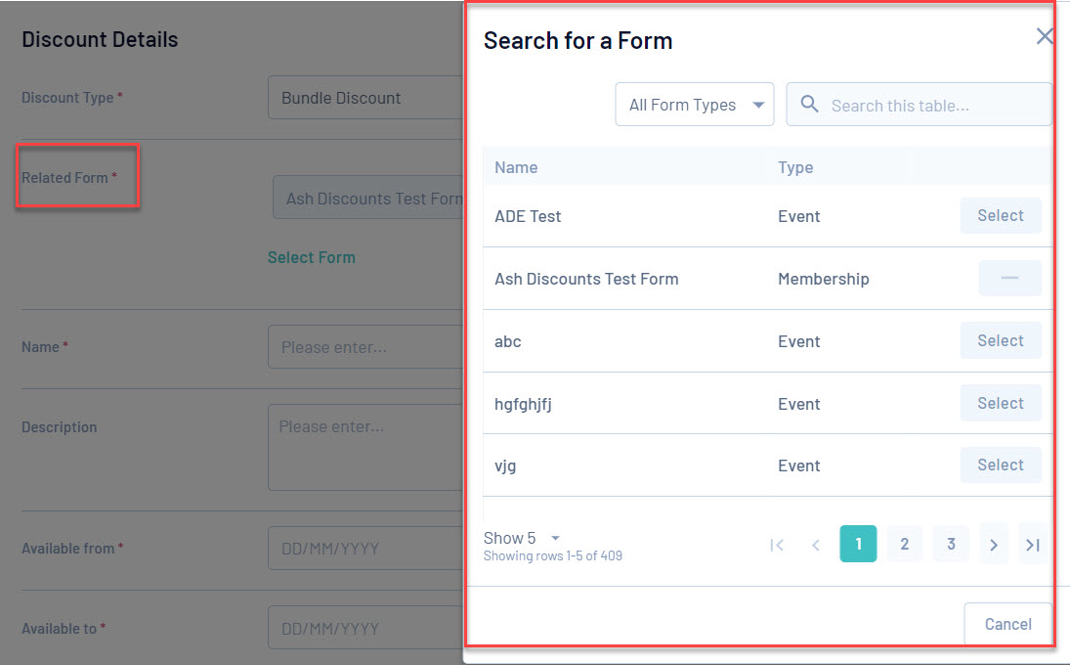
Task: Select the hgfghjfj form
Action: pyautogui.click(x=1000, y=403)
